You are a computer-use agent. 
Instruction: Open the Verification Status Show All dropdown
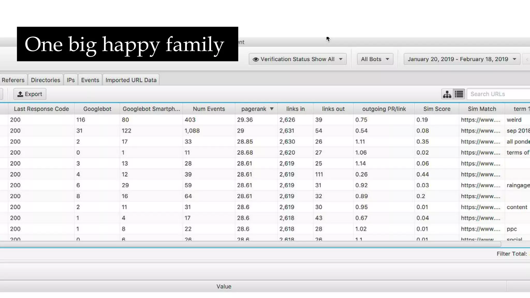click(x=298, y=59)
